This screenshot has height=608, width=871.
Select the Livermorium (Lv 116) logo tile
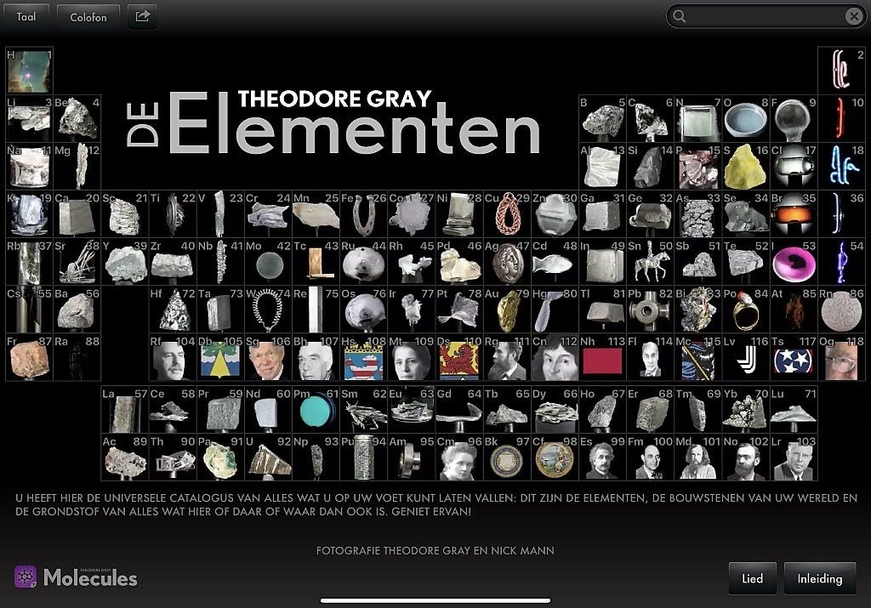[x=746, y=357]
